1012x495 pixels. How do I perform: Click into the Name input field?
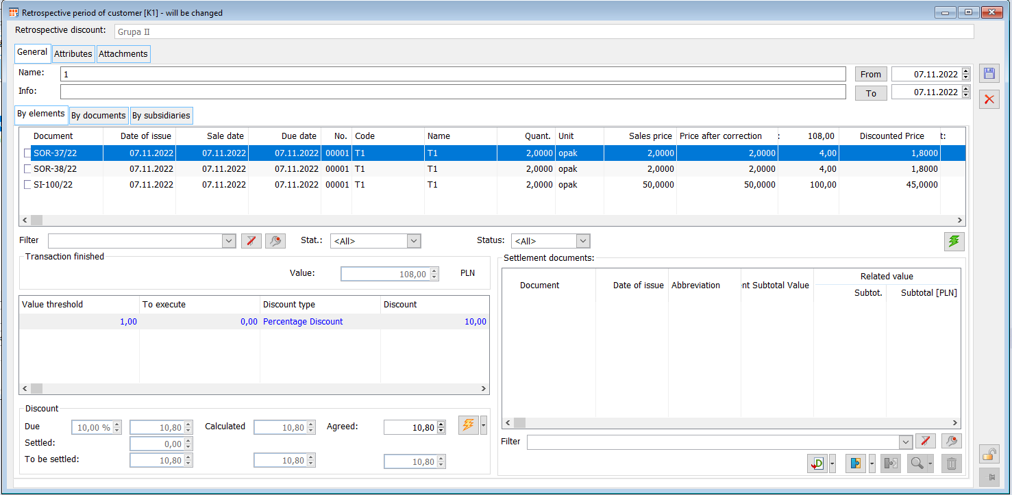(453, 74)
